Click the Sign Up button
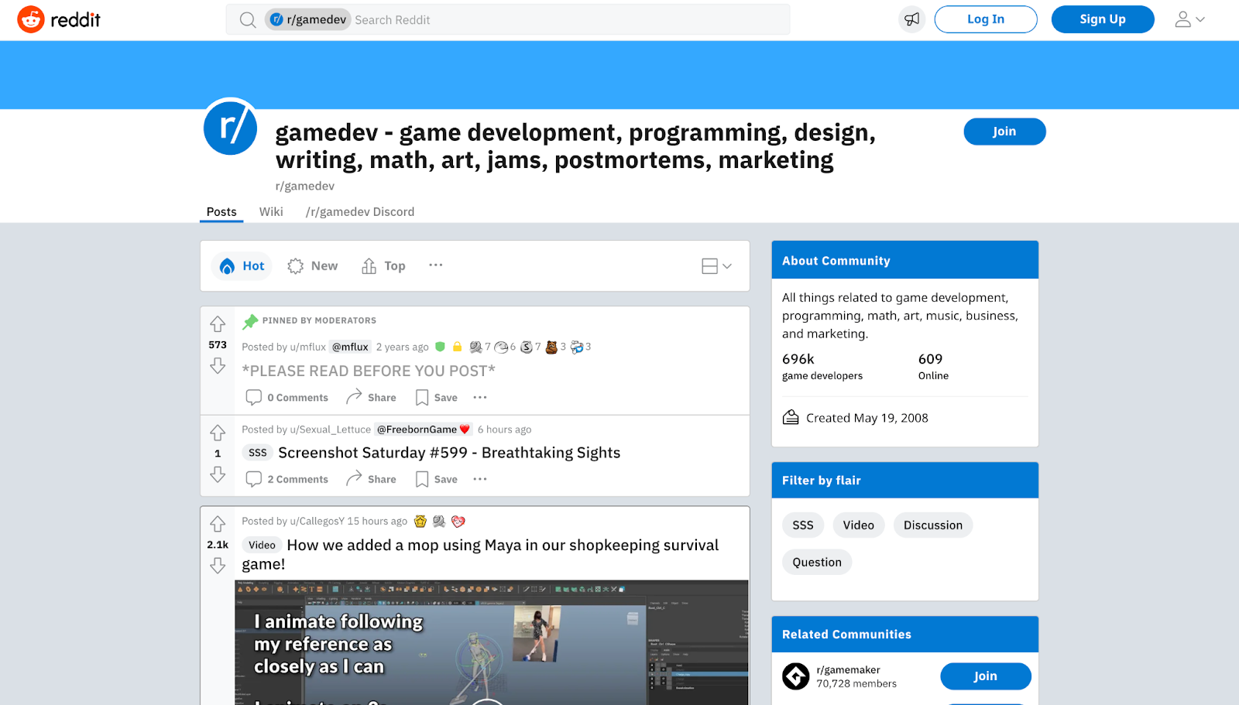 pyautogui.click(x=1103, y=19)
